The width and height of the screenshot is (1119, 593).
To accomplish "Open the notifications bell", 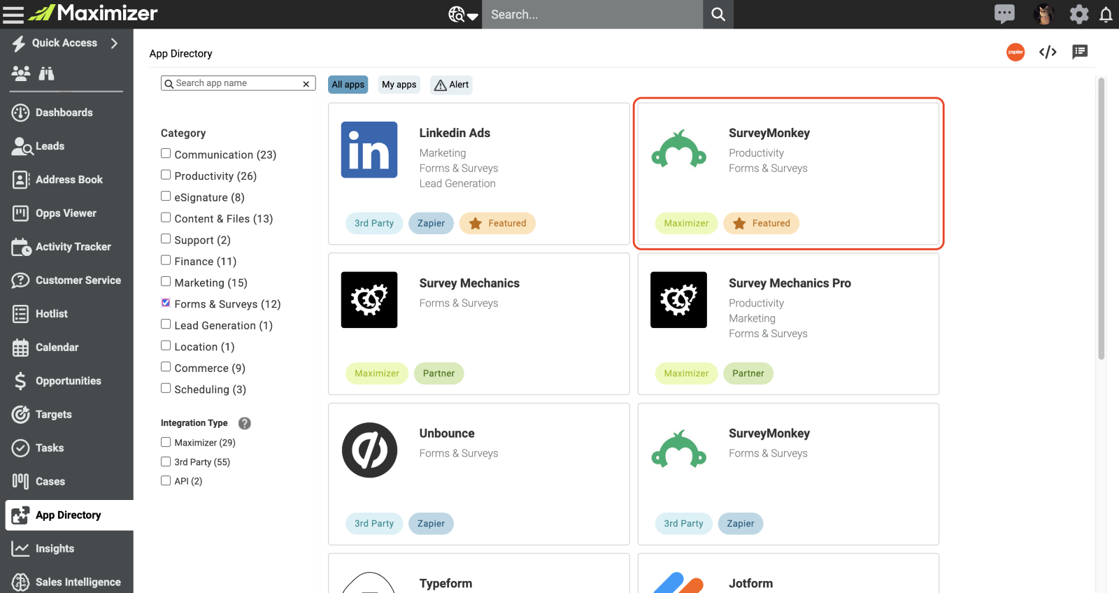I will click(1106, 14).
